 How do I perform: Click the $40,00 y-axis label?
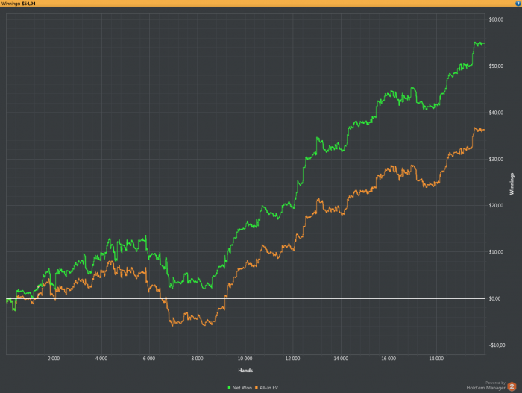(x=496, y=113)
